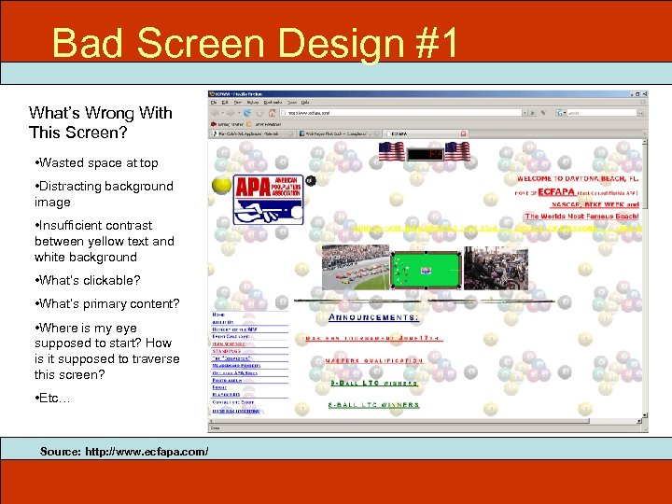Click the What's clickable? bullet

point(88,280)
